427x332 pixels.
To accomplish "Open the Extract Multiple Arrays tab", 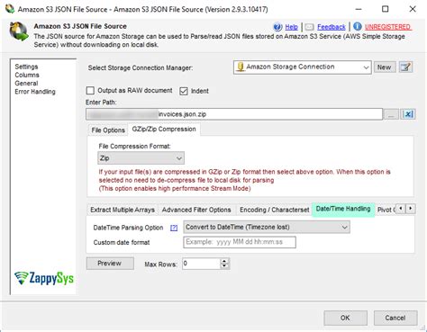I will point(123,210).
